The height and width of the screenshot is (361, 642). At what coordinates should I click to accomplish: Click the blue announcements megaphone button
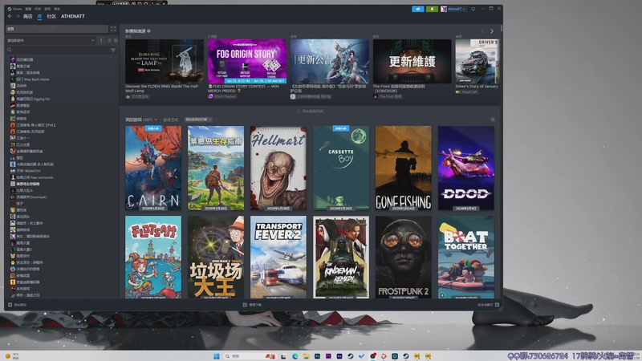pos(417,9)
